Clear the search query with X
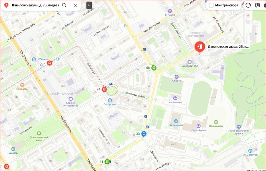Screen dimensions: 266x171 75,5
